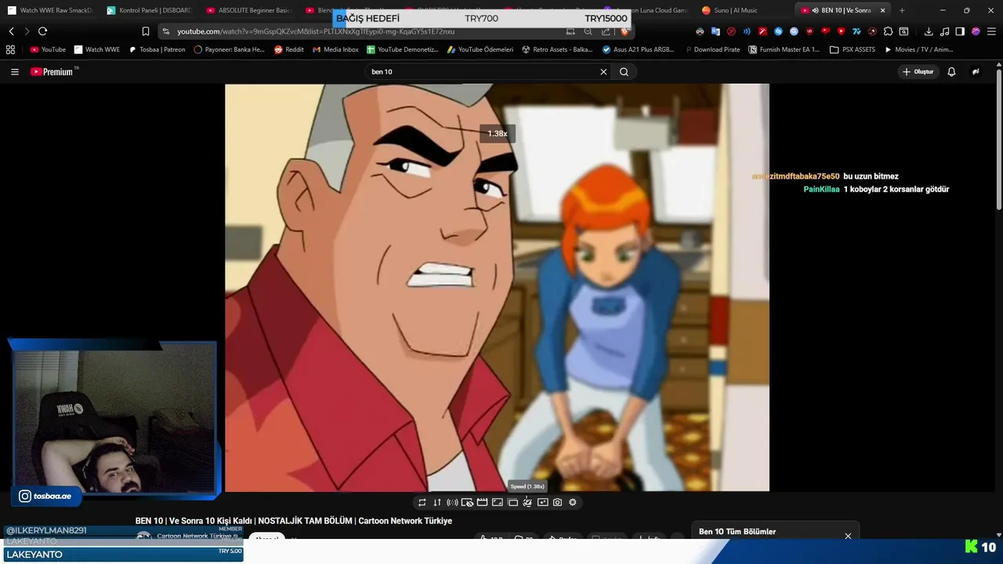This screenshot has width=1003, height=564.
Task: Open the Payoneer bookmark
Action: coord(229,49)
